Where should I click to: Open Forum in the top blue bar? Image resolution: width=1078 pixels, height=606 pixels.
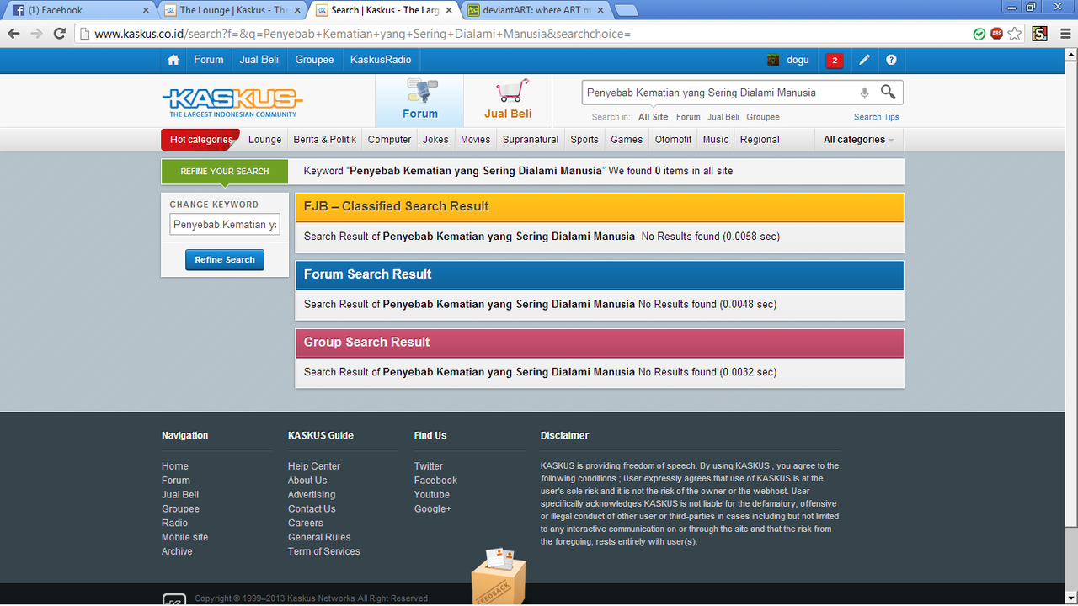[x=209, y=60]
